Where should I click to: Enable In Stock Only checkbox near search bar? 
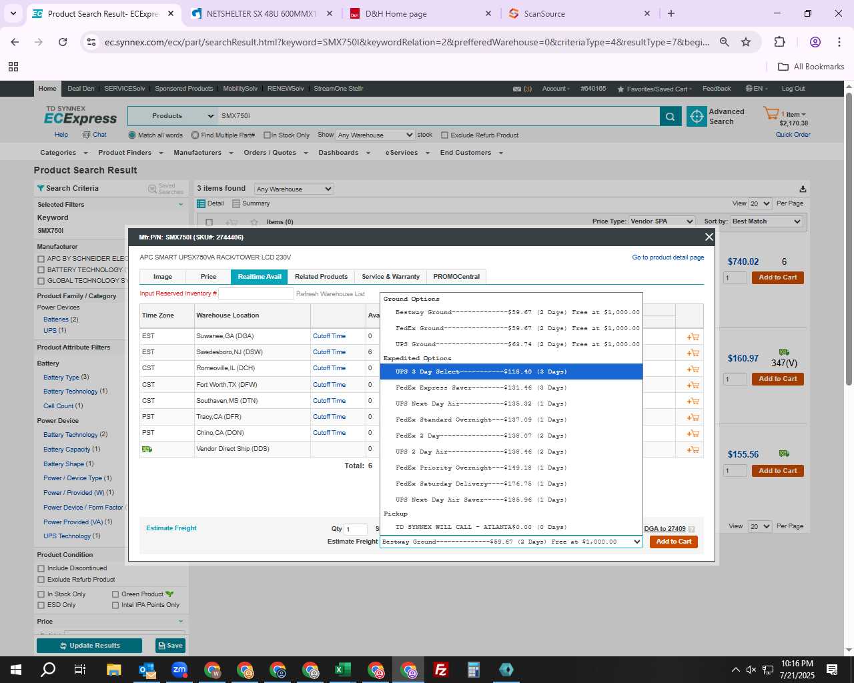tap(267, 135)
